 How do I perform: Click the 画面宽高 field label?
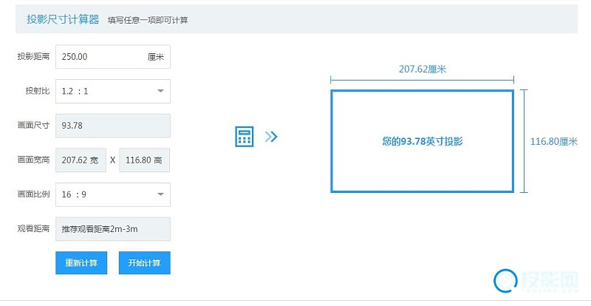pos(33,160)
